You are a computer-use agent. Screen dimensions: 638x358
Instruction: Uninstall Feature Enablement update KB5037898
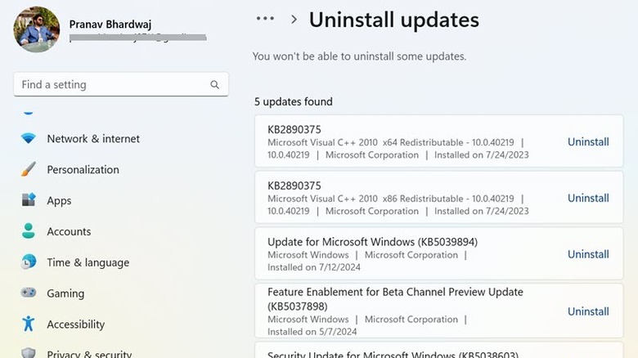tap(588, 311)
